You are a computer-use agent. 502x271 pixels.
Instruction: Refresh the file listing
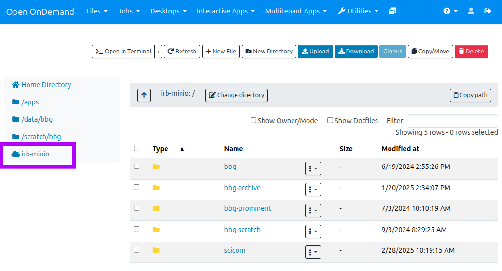tap(182, 52)
